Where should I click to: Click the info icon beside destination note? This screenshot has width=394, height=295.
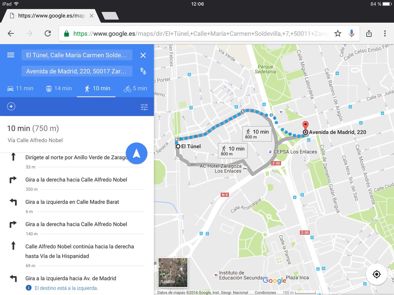29,288
